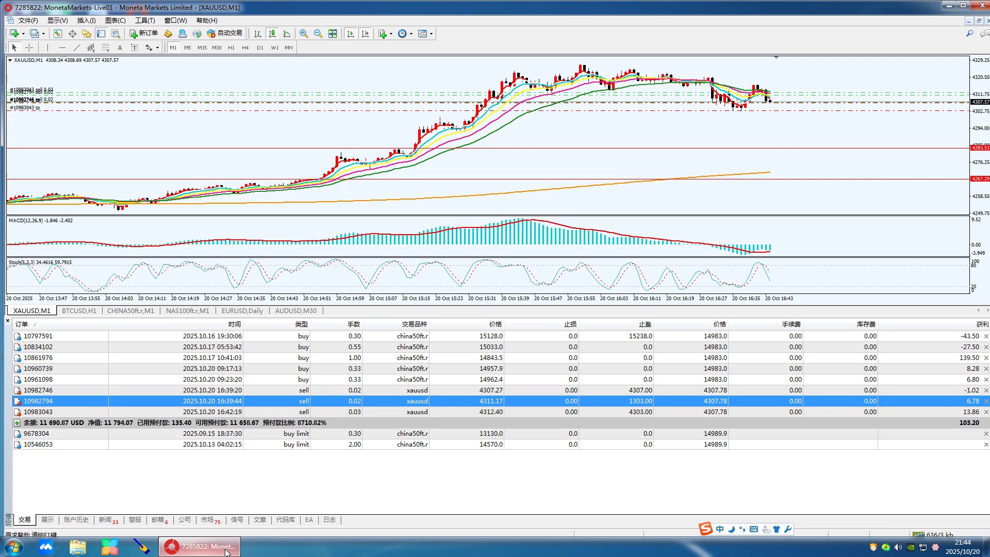The image size is (990, 557).
Task: Toggle the auto trading button
Action: point(224,33)
